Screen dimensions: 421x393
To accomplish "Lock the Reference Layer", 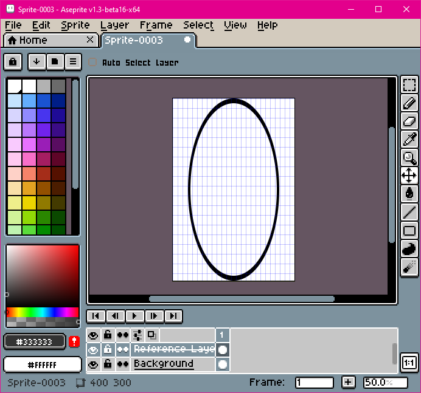I will 108,350.
